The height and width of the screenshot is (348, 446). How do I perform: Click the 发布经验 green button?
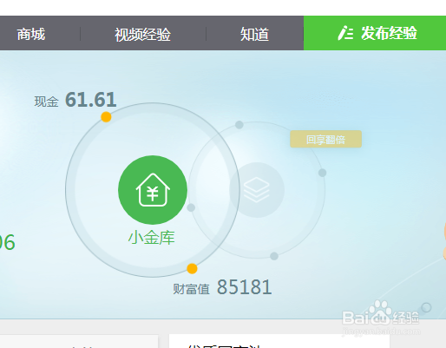[375, 33]
